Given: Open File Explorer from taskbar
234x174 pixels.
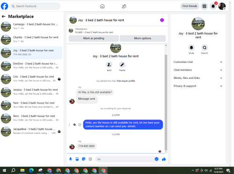Looking at the screenshot, I should pyautogui.click(x=22, y=170).
